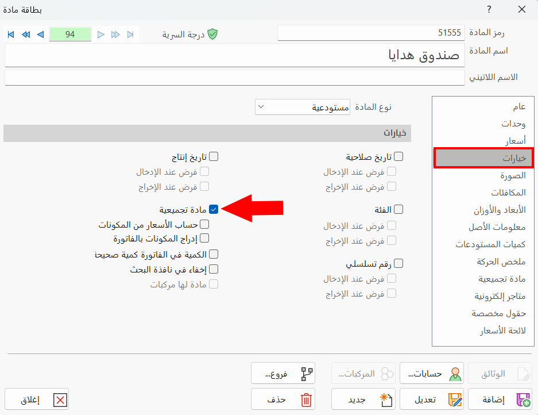The width and height of the screenshot is (538, 415).
Task: Click the record number field showing 94
Action: (71, 34)
